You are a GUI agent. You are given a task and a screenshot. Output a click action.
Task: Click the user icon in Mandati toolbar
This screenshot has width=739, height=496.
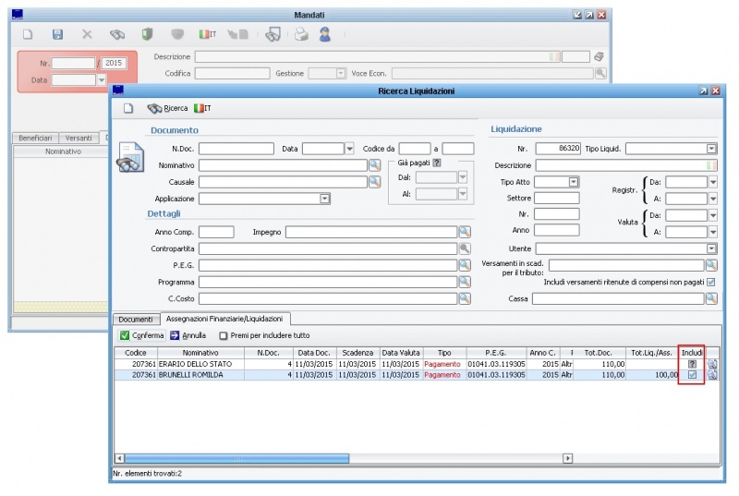(x=325, y=34)
